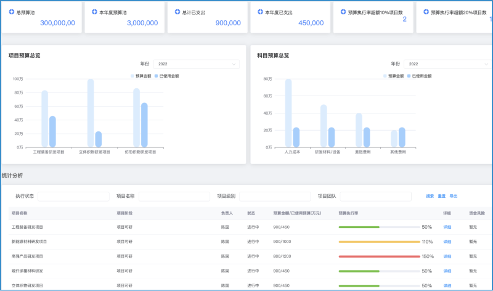
Task: Click the 总计已支出 value 900,000
Action: (228, 23)
